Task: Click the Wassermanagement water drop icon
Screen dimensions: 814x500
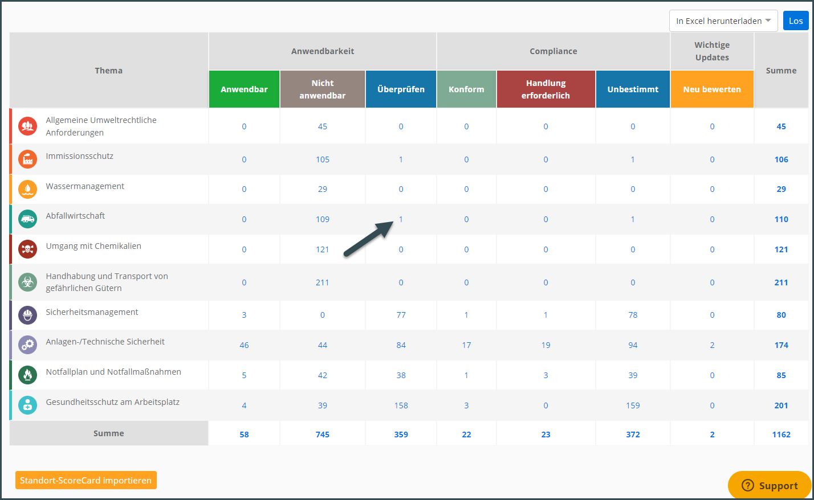Action: coord(27,189)
